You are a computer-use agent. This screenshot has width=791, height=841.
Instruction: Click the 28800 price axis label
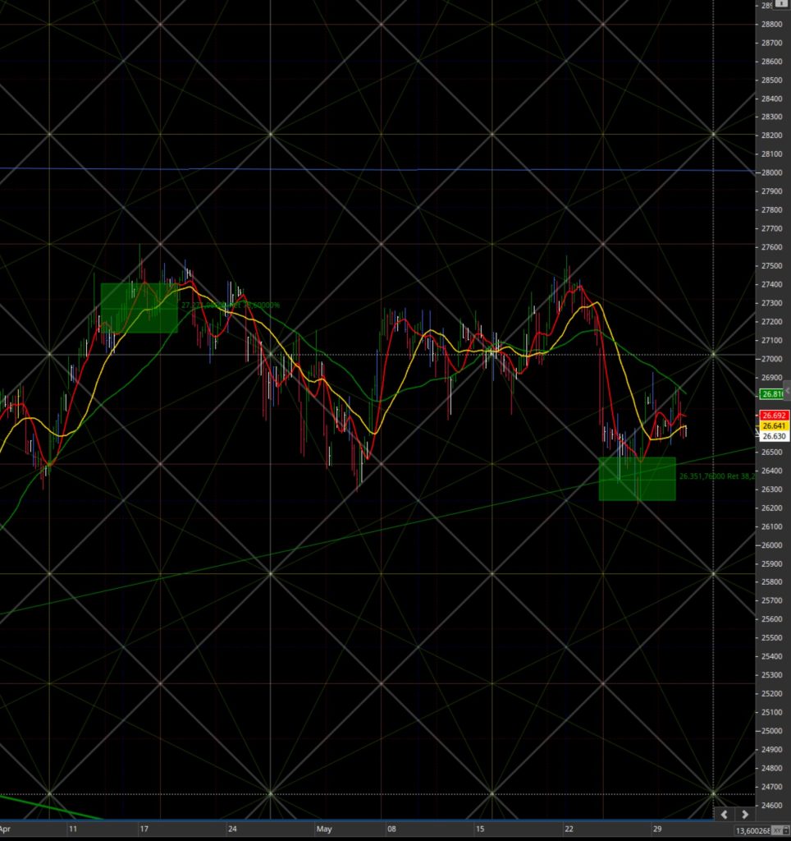pos(771,24)
